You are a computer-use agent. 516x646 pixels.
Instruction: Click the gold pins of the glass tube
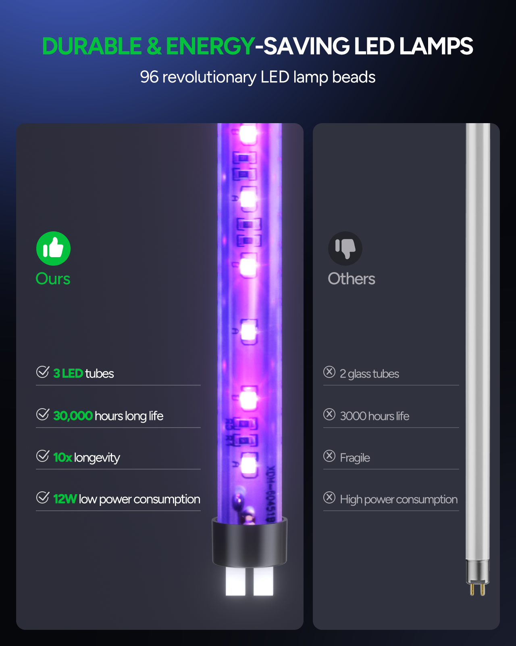(477, 589)
